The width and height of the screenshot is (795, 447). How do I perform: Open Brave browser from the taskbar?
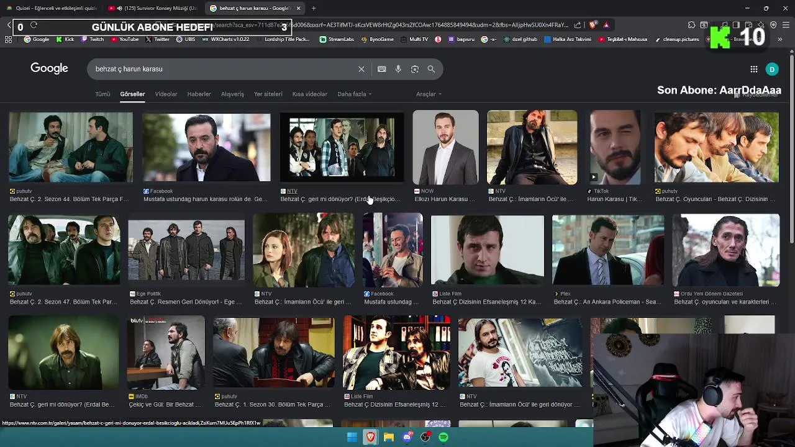[x=371, y=437]
